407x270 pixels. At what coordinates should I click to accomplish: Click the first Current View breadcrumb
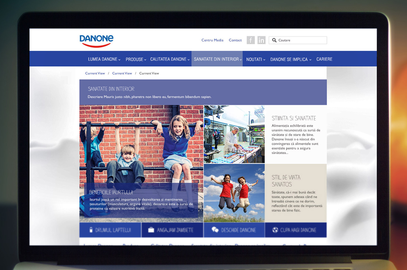[x=95, y=73]
